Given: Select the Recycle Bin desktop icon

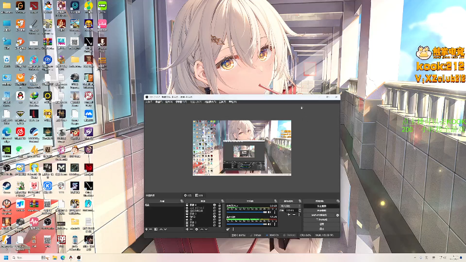Looking at the screenshot, I should pyautogui.click(x=6, y=60).
